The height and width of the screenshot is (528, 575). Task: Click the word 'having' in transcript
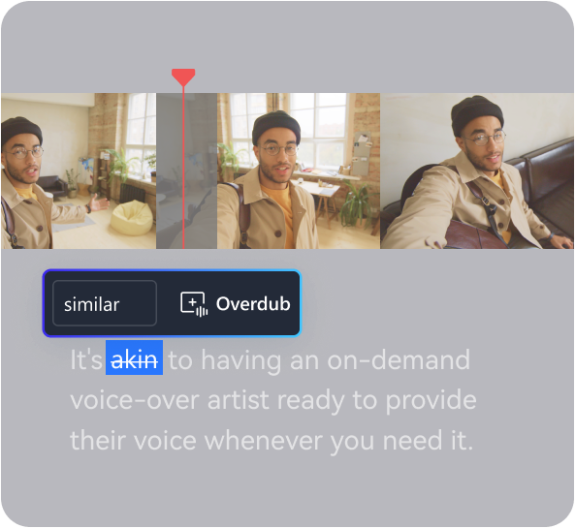(x=241, y=361)
